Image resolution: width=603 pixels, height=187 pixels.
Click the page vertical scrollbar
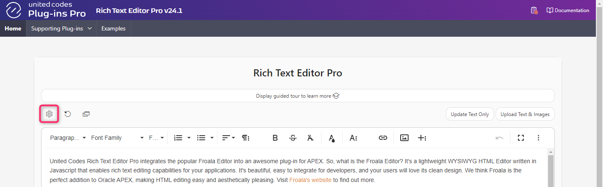pos(599,93)
